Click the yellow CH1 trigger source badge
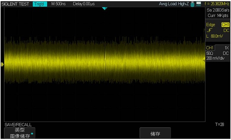This screenshot has width=231, height=140. (x=225, y=25)
